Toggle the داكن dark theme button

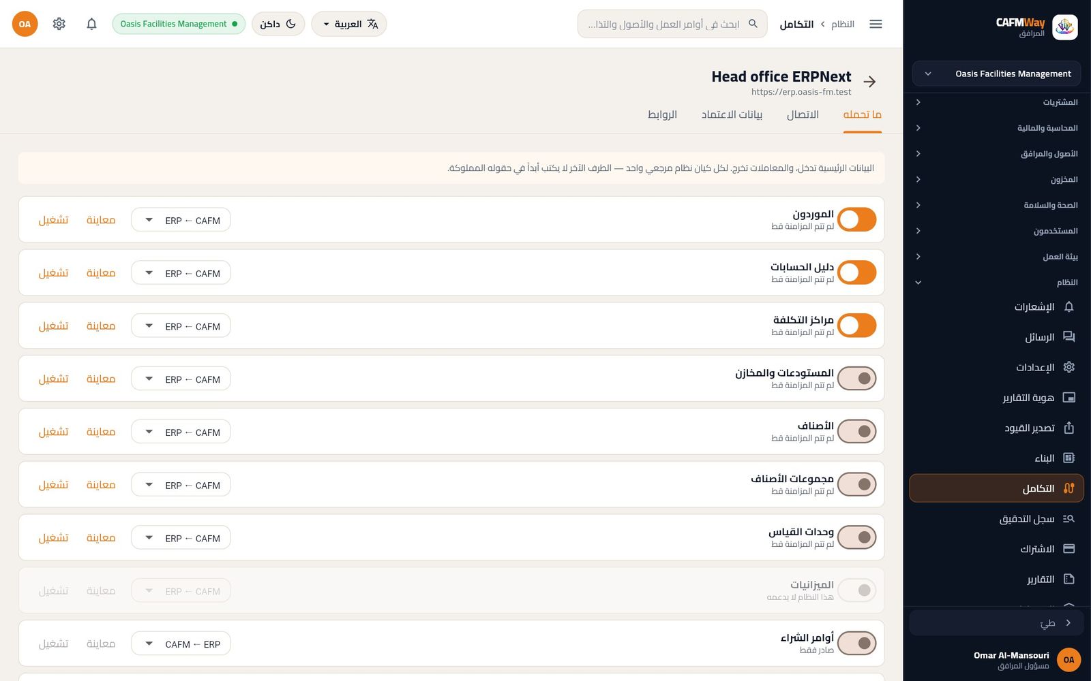click(278, 24)
